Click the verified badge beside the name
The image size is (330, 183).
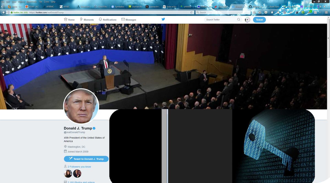(x=94, y=128)
